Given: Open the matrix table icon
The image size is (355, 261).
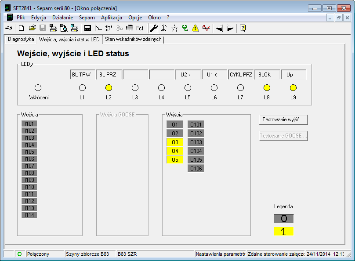Looking at the screenshot, I should (x=130, y=28).
